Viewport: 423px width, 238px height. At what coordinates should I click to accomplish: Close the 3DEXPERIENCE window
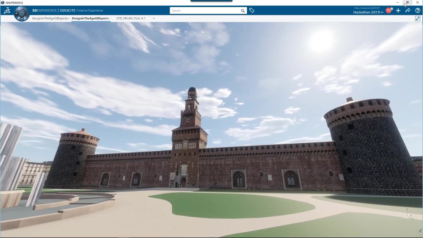(x=417, y=3)
